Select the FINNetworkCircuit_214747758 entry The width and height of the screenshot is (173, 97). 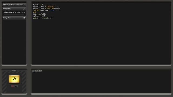coord(14,12)
